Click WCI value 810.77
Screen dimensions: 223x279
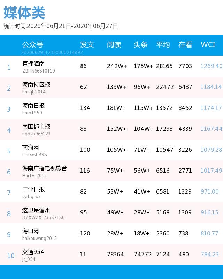[x=209, y=233]
